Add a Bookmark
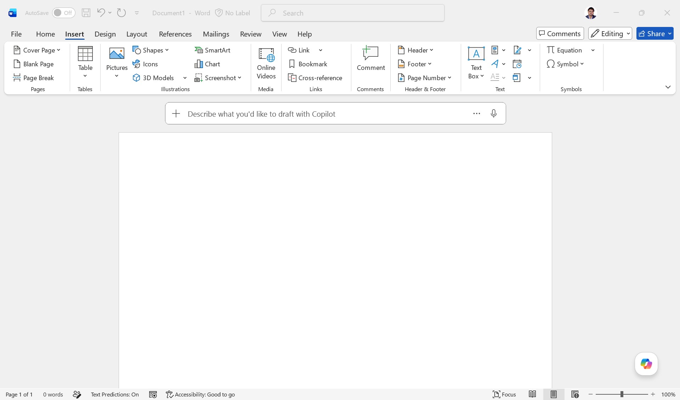The height and width of the screenshot is (400, 680). [x=308, y=64]
